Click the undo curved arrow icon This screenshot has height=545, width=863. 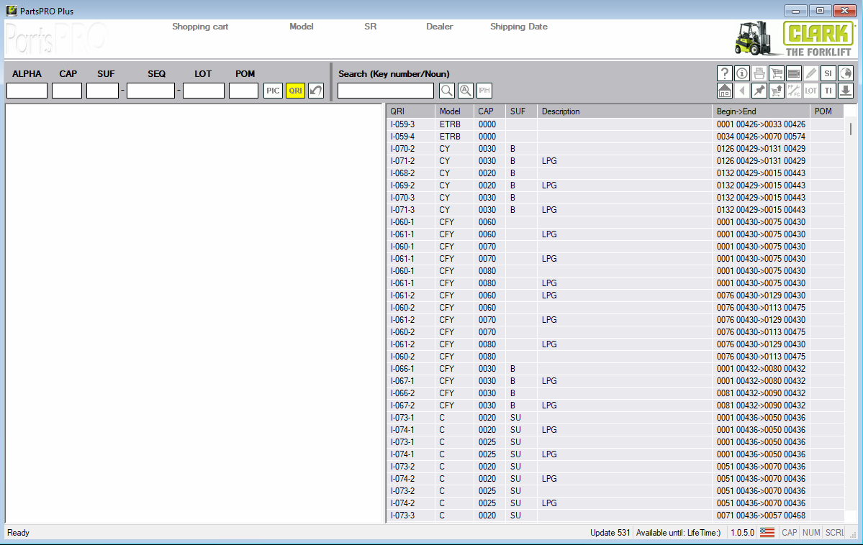coord(316,91)
